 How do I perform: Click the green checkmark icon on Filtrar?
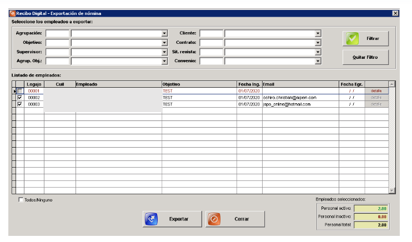352,39
